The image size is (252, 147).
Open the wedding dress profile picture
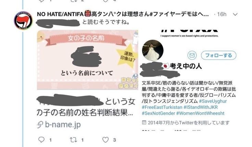pos(153,50)
